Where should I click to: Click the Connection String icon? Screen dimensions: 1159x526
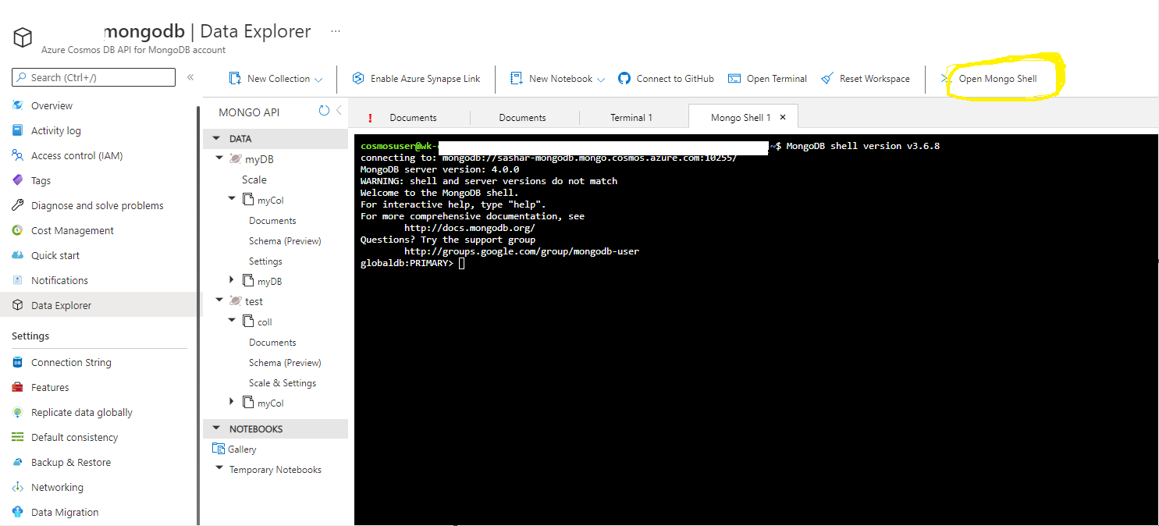[x=17, y=362]
